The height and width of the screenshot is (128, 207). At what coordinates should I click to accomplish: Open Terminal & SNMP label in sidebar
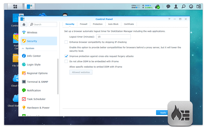(37, 82)
